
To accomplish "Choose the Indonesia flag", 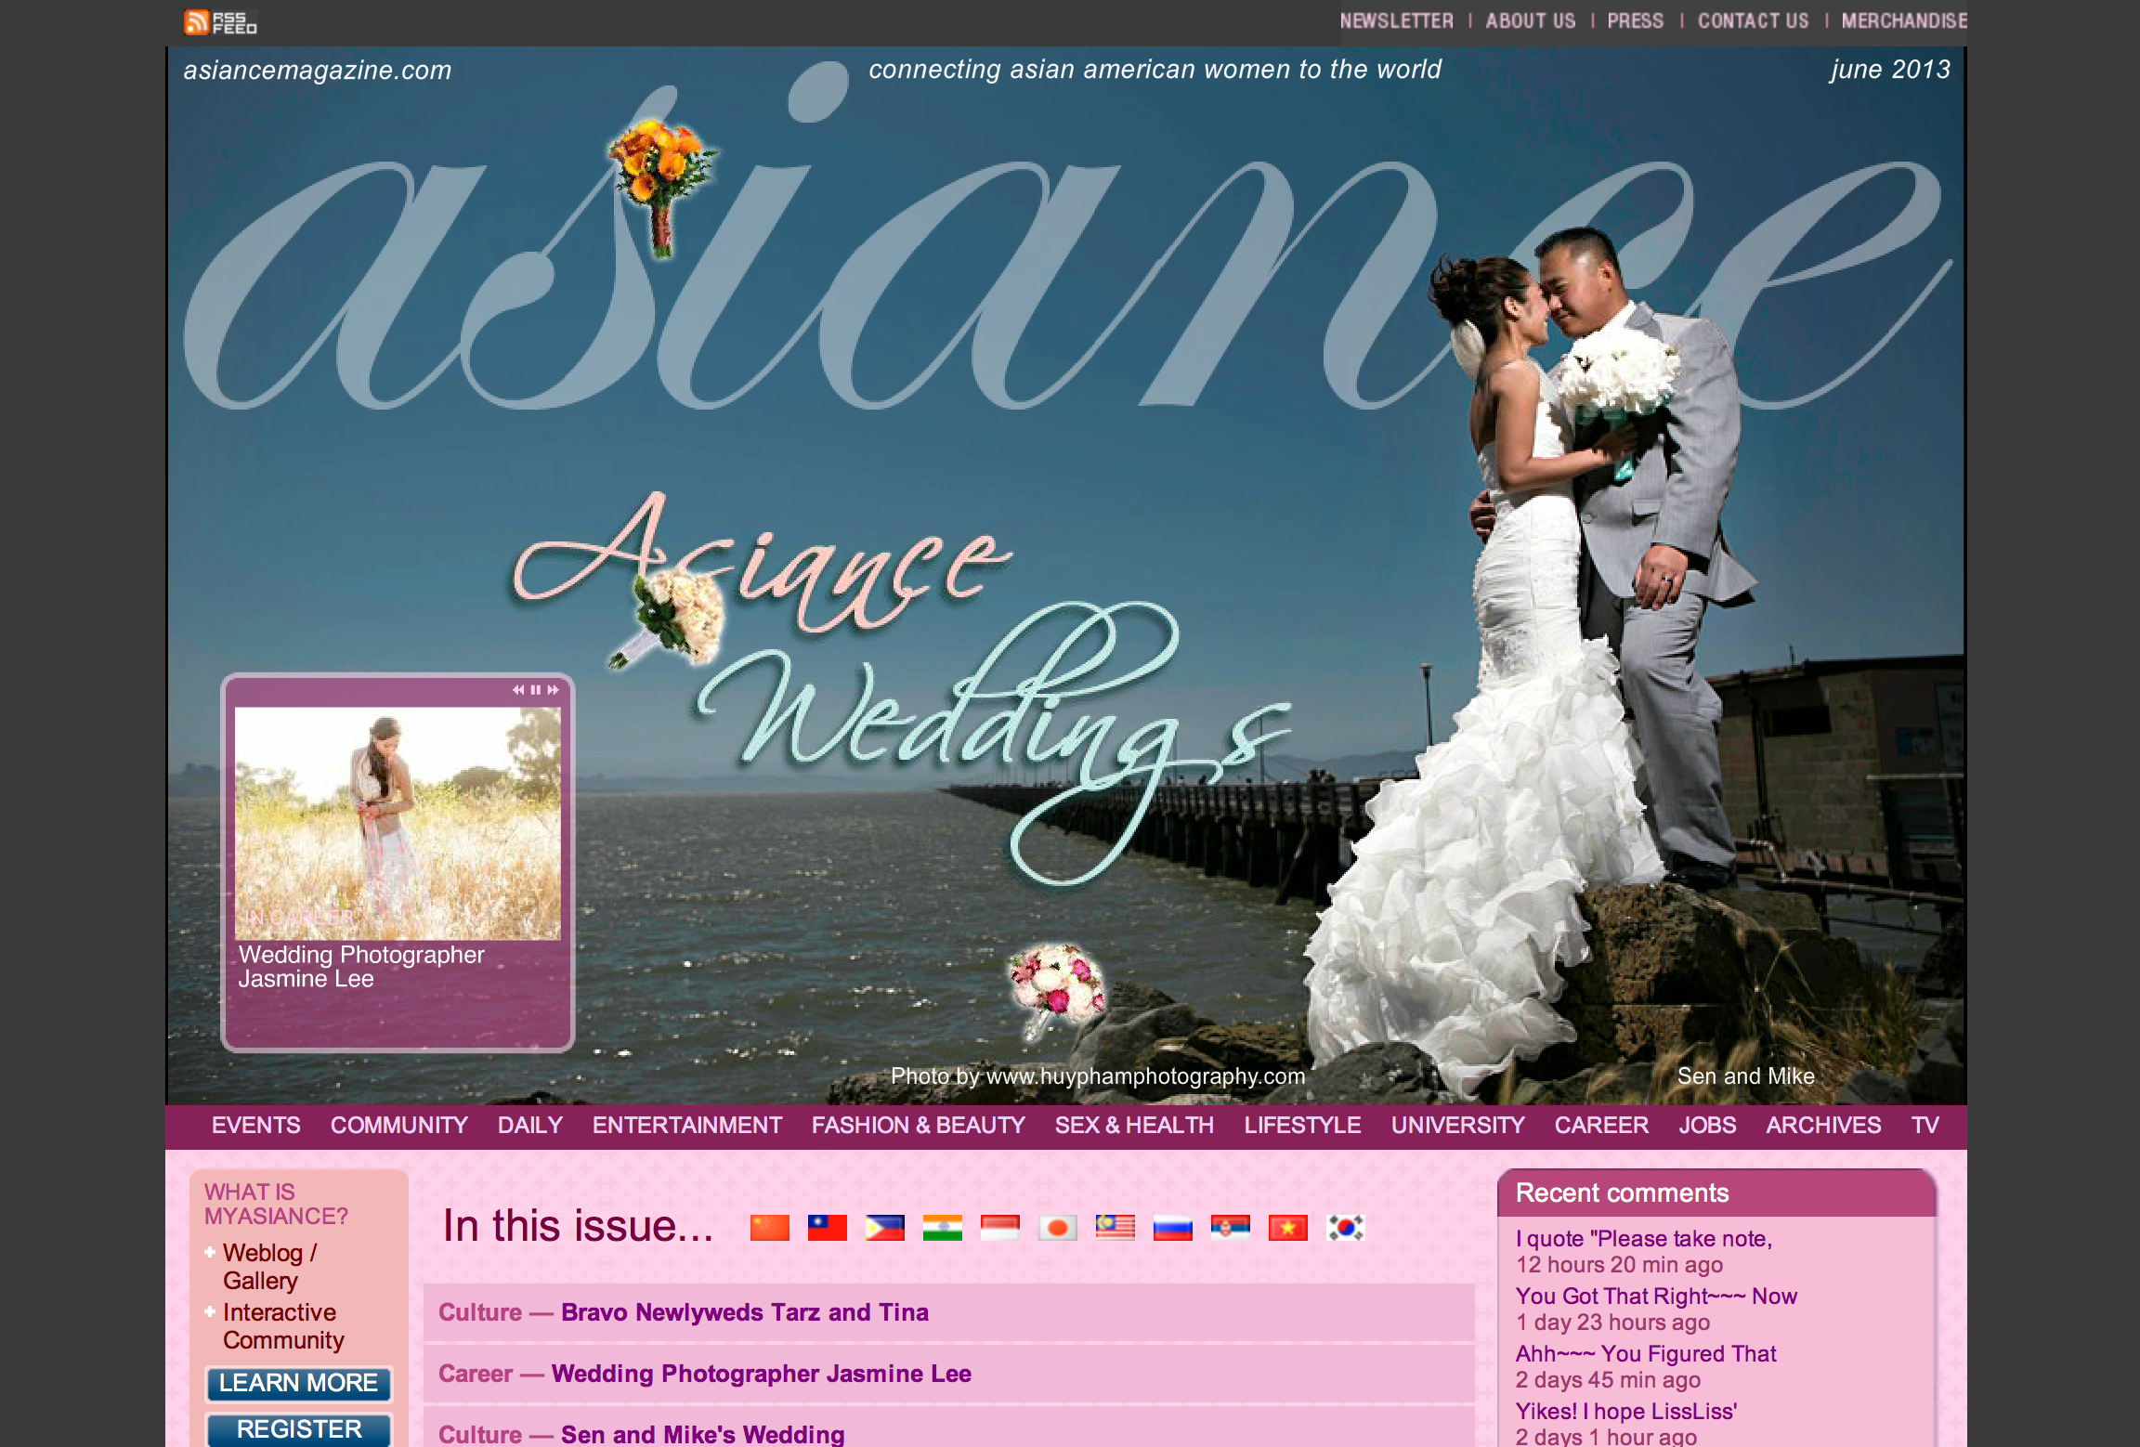I will click(x=999, y=1228).
